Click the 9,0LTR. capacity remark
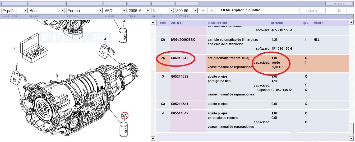Screen dimensions: 355x142 (278, 67)
